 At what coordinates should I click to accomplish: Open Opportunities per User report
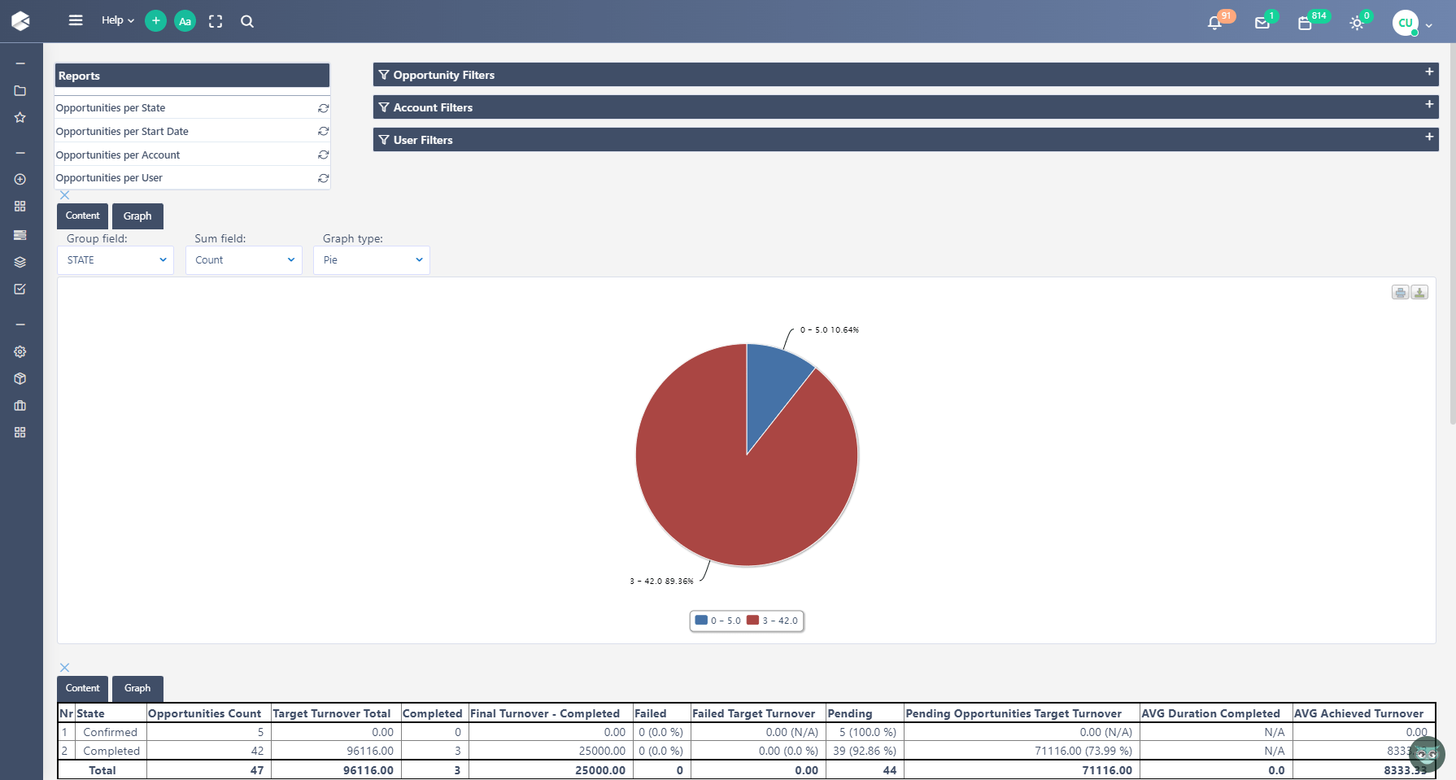(x=109, y=178)
